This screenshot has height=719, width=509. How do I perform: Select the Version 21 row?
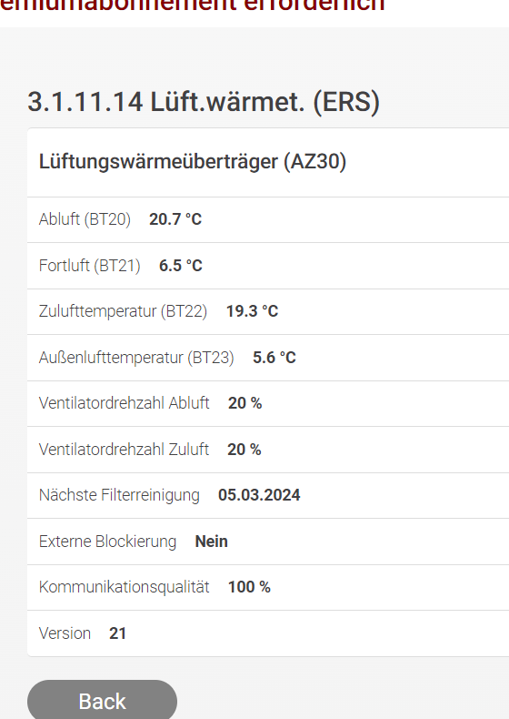point(268,633)
